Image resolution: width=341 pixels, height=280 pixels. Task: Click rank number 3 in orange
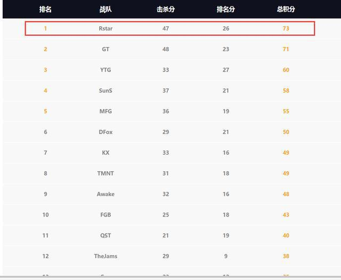[45, 70]
